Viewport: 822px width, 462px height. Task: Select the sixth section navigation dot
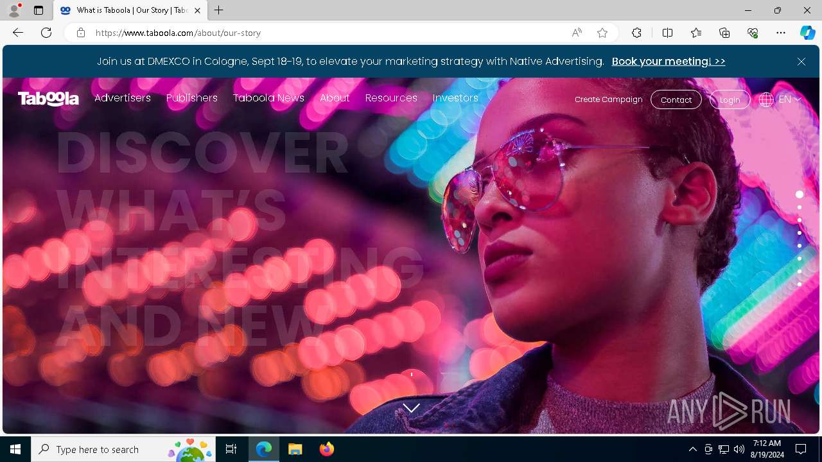point(800,259)
